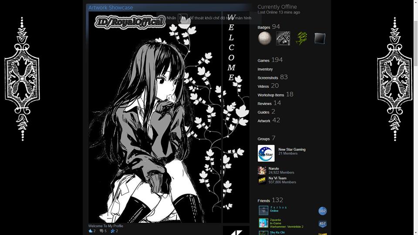Click the friend name Shu Ku Chi
The width and height of the screenshot is (418, 235).
277,232
